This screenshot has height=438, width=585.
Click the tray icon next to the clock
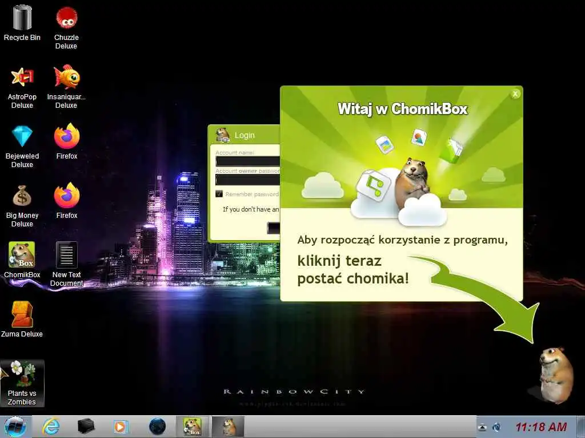coord(496,427)
